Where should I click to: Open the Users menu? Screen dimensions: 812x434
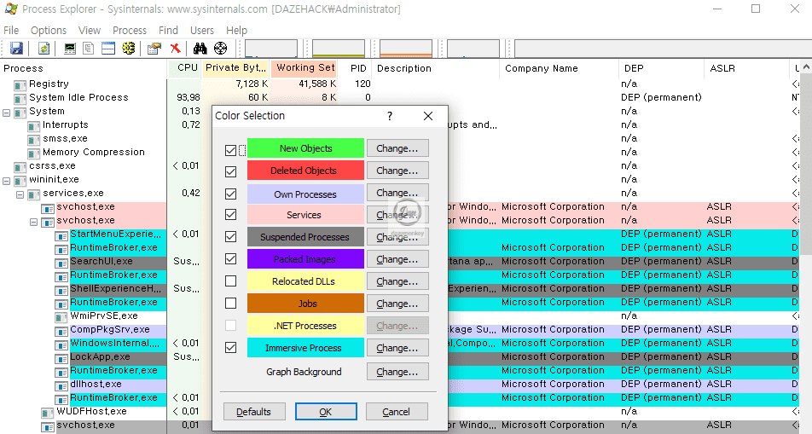(x=202, y=30)
